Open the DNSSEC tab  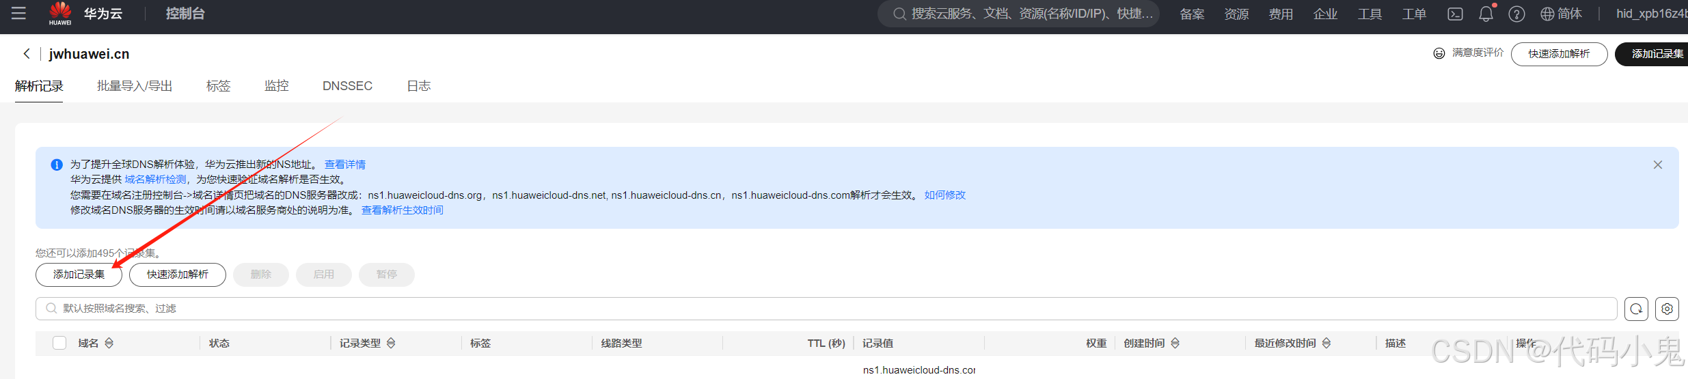pos(347,86)
